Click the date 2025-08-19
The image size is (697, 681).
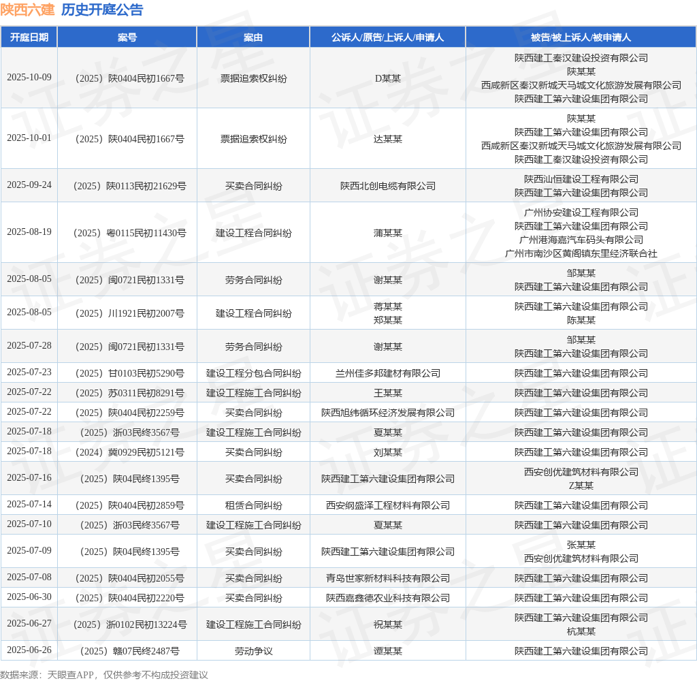[29, 232]
